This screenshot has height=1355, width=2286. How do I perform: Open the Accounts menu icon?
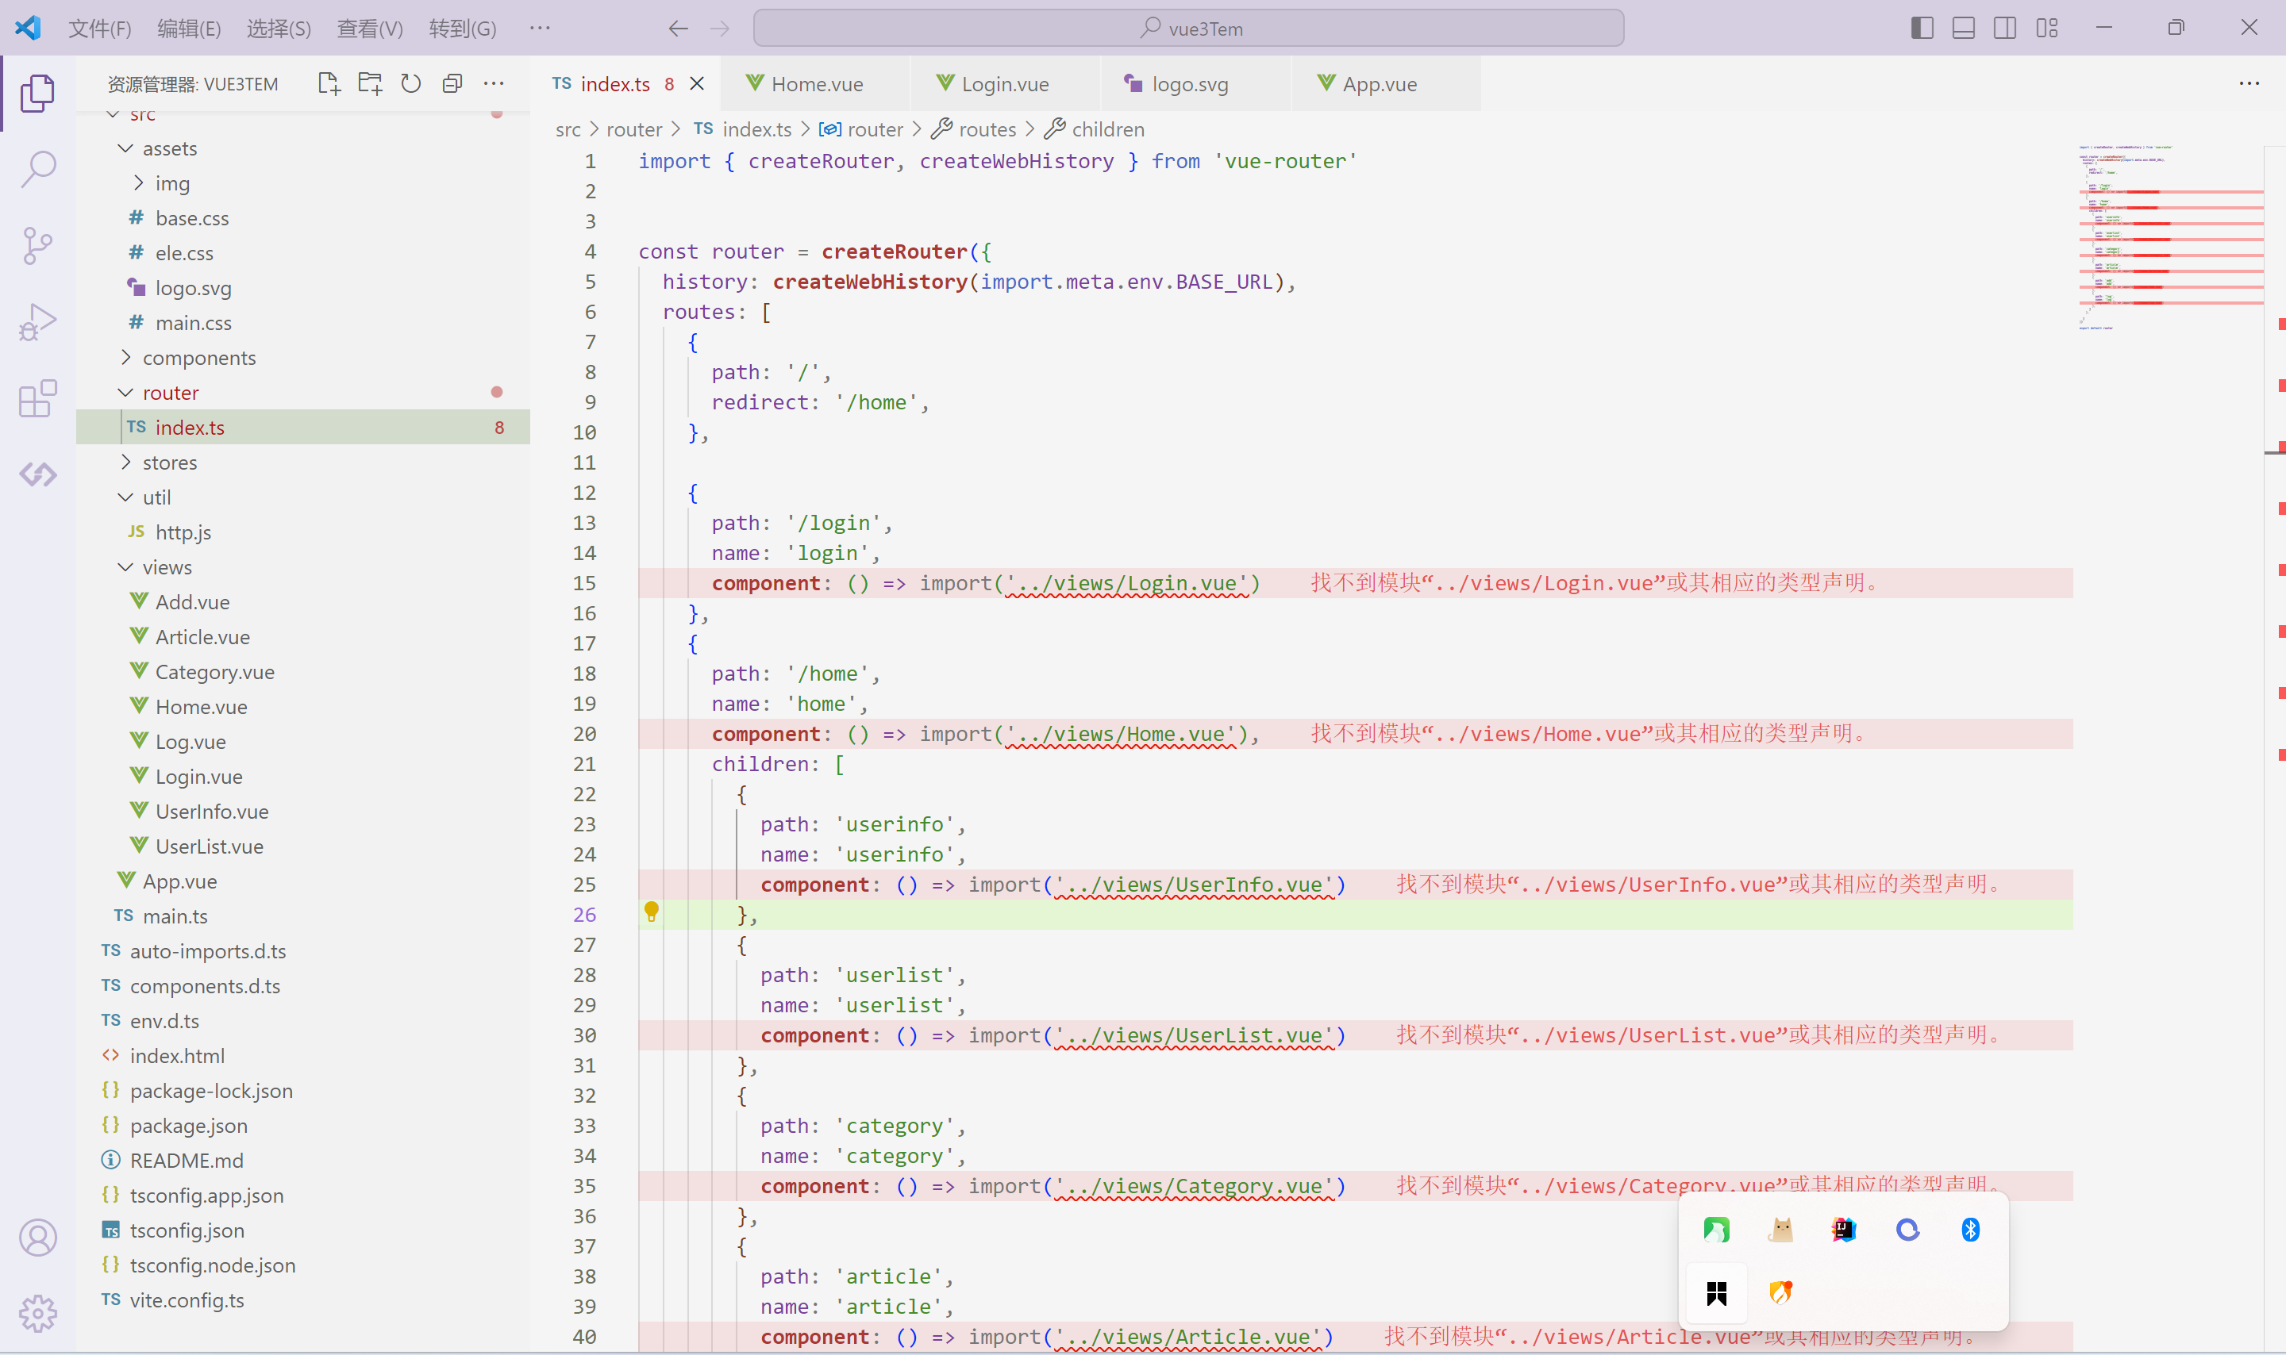click(37, 1238)
